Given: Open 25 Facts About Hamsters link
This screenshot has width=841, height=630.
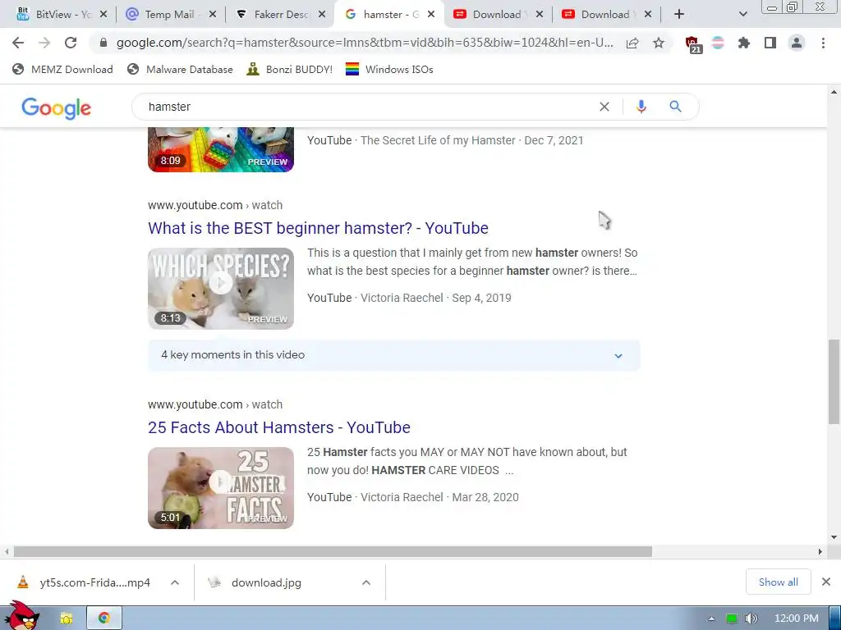Looking at the screenshot, I should [279, 427].
